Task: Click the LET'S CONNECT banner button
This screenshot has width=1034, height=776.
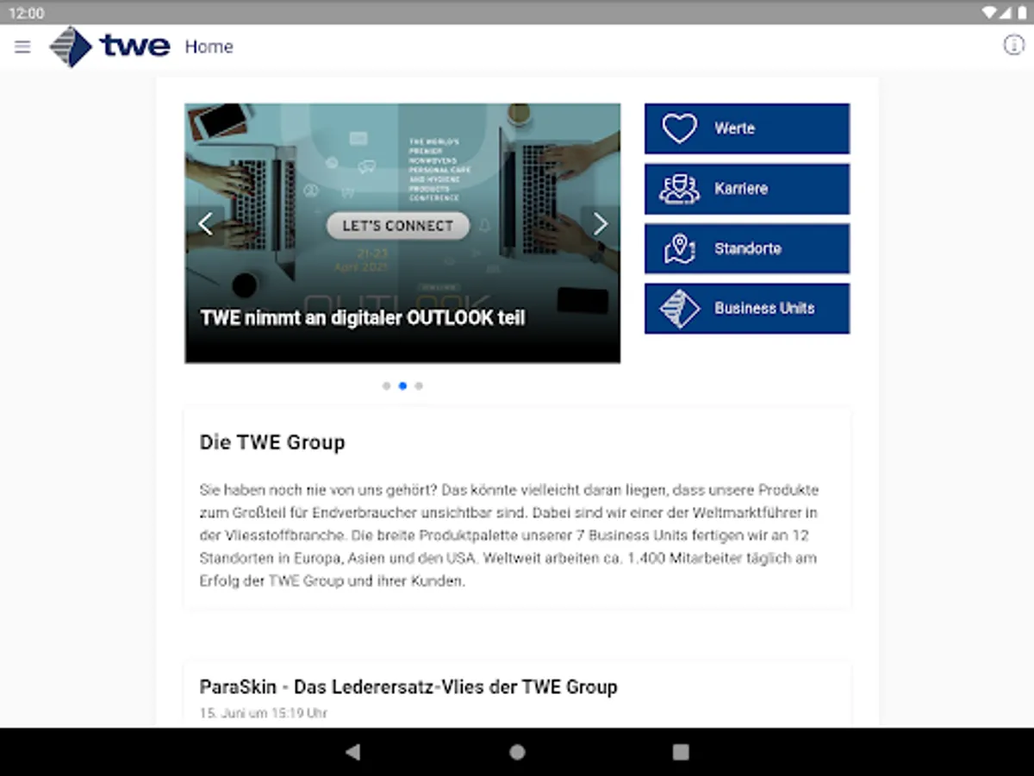Action: click(398, 226)
